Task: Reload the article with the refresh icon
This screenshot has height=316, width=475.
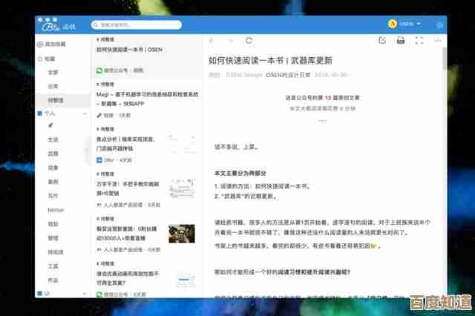Action: pos(249,40)
